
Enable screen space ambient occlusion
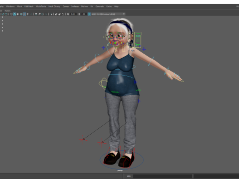[36, 14]
